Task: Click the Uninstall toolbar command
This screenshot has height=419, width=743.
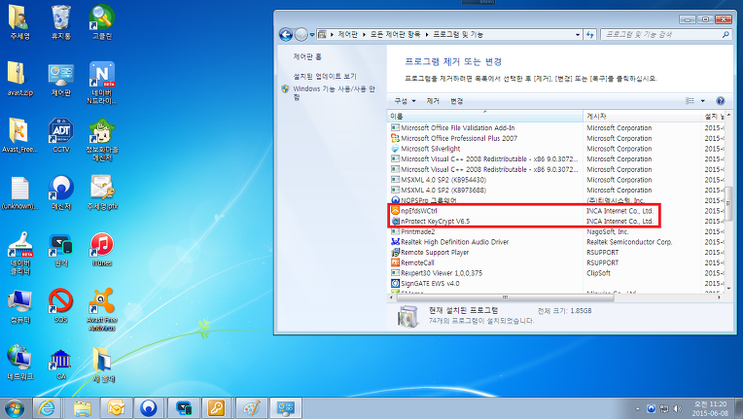Action: (x=433, y=101)
